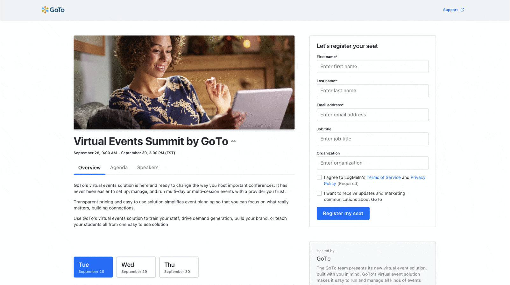510x285 pixels.
Task: Open the Terms of Service link
Action: tap(383, 177)
